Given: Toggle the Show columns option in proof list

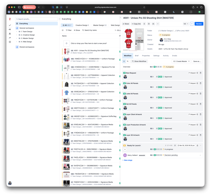Looking at the screenshot, I should (77, 30).
